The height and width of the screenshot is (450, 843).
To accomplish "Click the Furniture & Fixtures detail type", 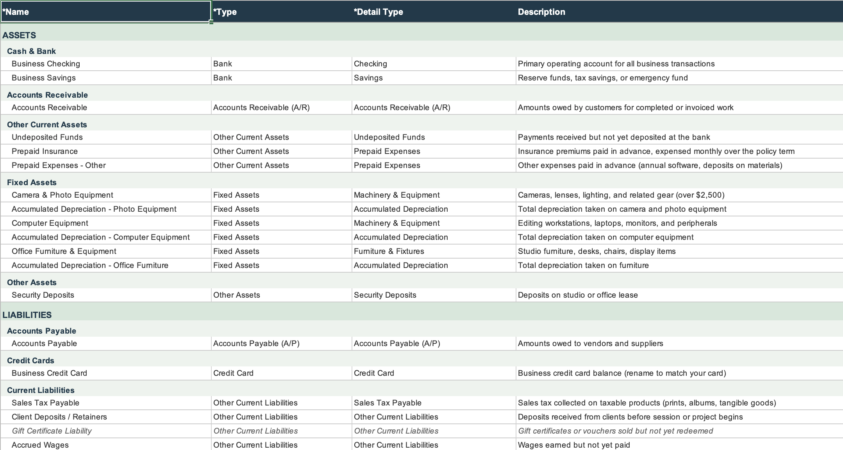I will (x=434, y=251).
